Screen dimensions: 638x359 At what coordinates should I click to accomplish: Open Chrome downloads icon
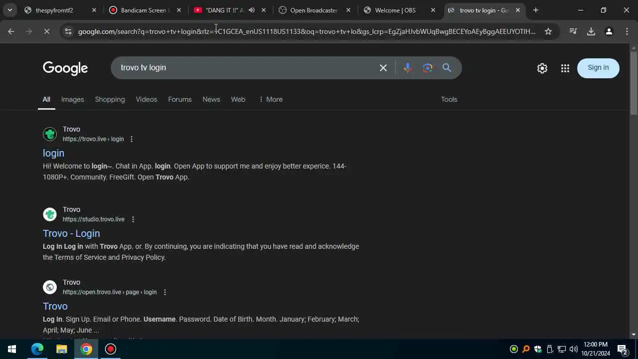pyautogui.click(x=591, y=31)
